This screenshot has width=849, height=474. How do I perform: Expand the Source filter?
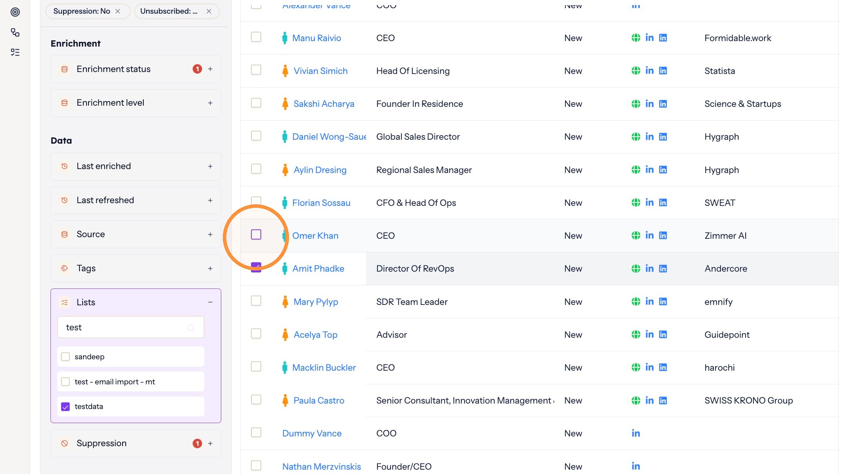210,234
